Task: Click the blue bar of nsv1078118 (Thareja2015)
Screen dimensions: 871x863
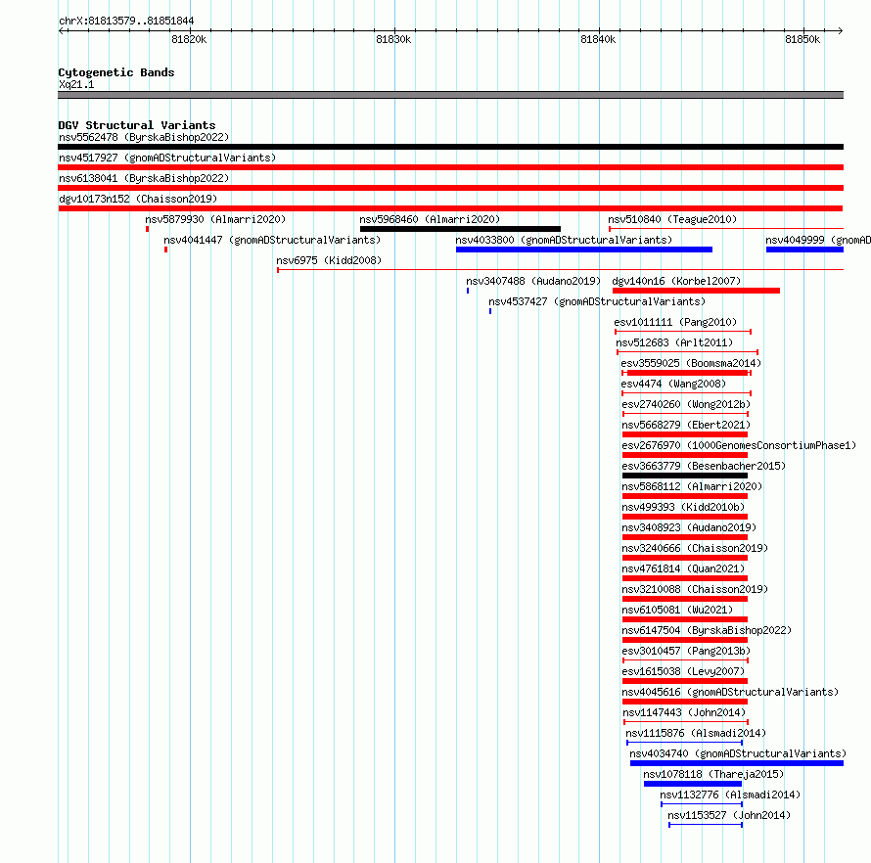Action: [x=693, y=784]
